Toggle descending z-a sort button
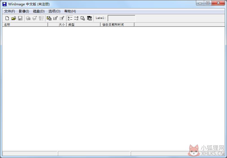 point(76,18)
